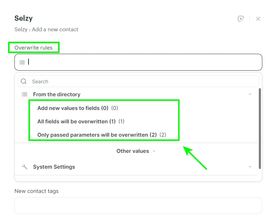Click the magnifier search icon
The image size is (275, 221).
[24, 82]
